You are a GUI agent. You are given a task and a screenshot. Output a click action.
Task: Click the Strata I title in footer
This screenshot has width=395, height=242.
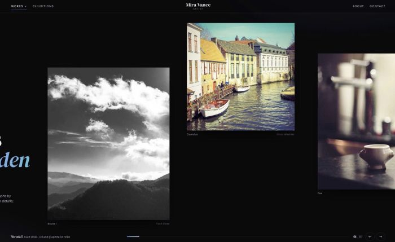(16, 237)
